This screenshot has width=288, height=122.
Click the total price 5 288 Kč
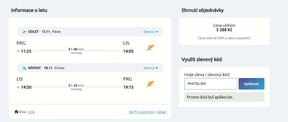[224, 30]
